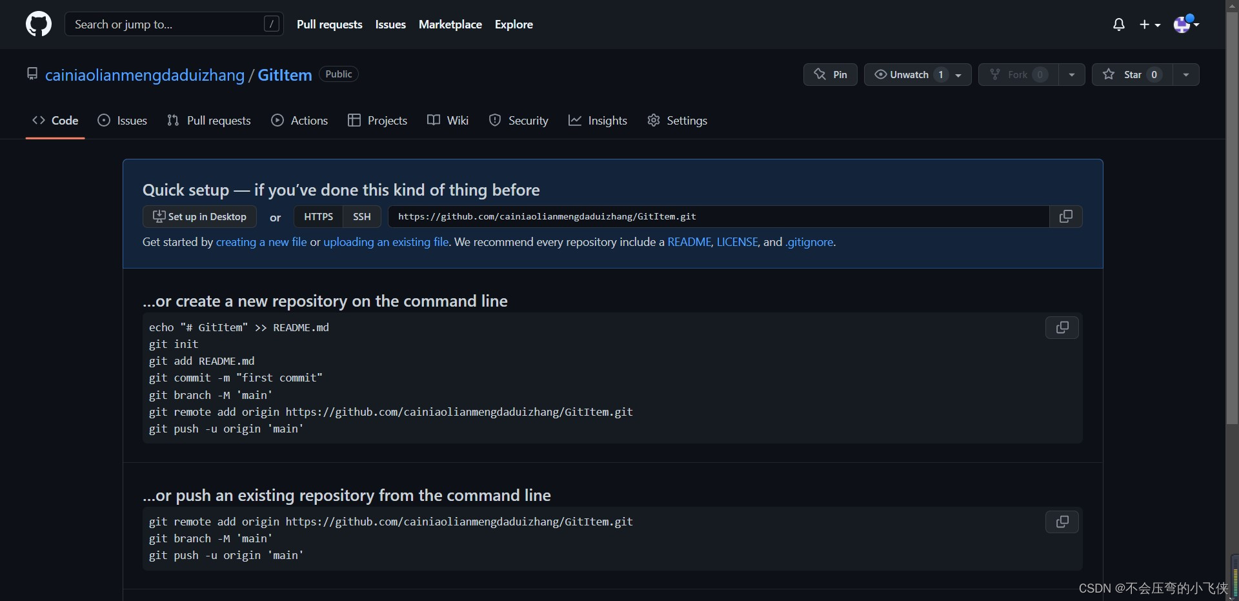The image size is (1239, 601).
Task: Open the Wiki tab
Action: pyautogui.click(x=448, y=121)
